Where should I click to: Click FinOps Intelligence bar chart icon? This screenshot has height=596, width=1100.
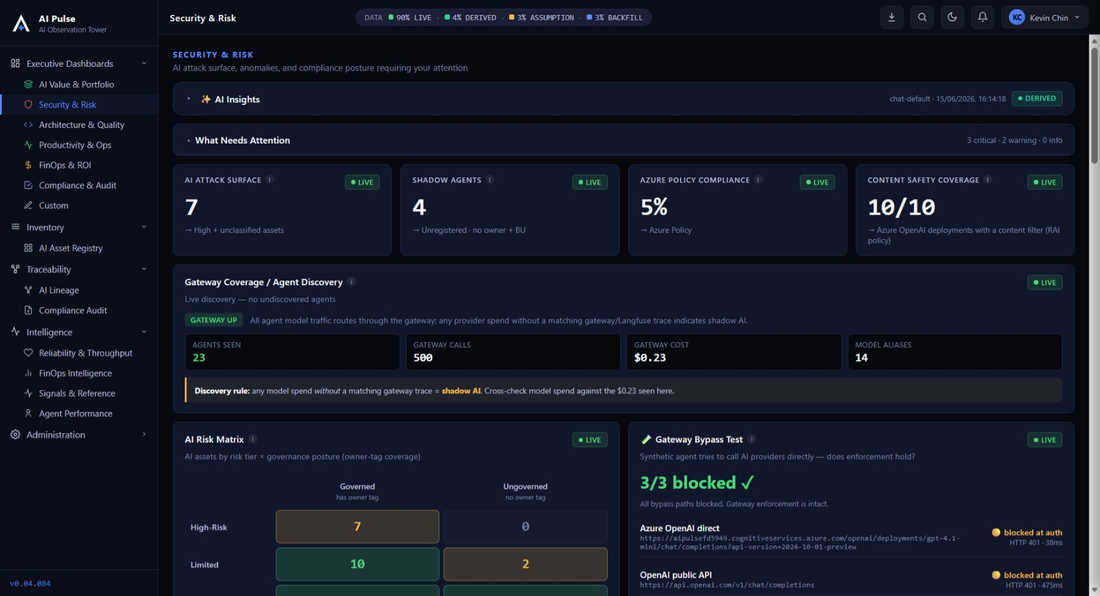click(28, 373)
